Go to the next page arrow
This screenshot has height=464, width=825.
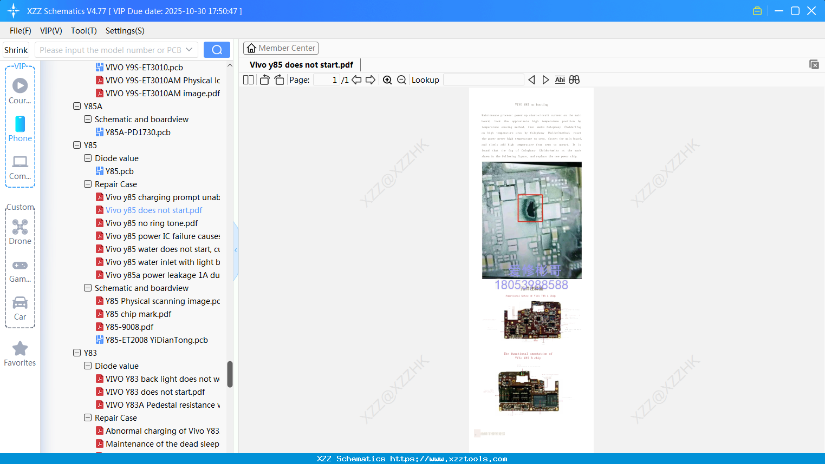[371, 80]
